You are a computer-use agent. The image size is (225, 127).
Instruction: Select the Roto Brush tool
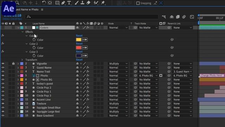pos(96,3)
